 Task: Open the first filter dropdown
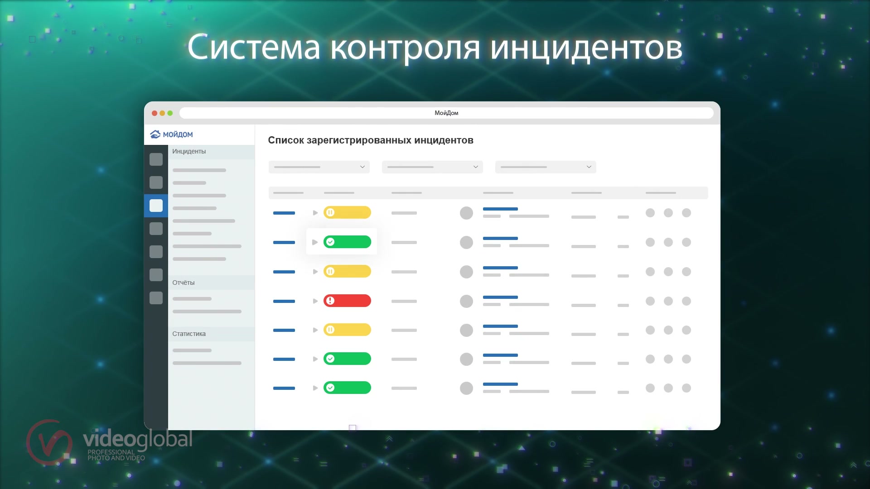click(319, 167)
